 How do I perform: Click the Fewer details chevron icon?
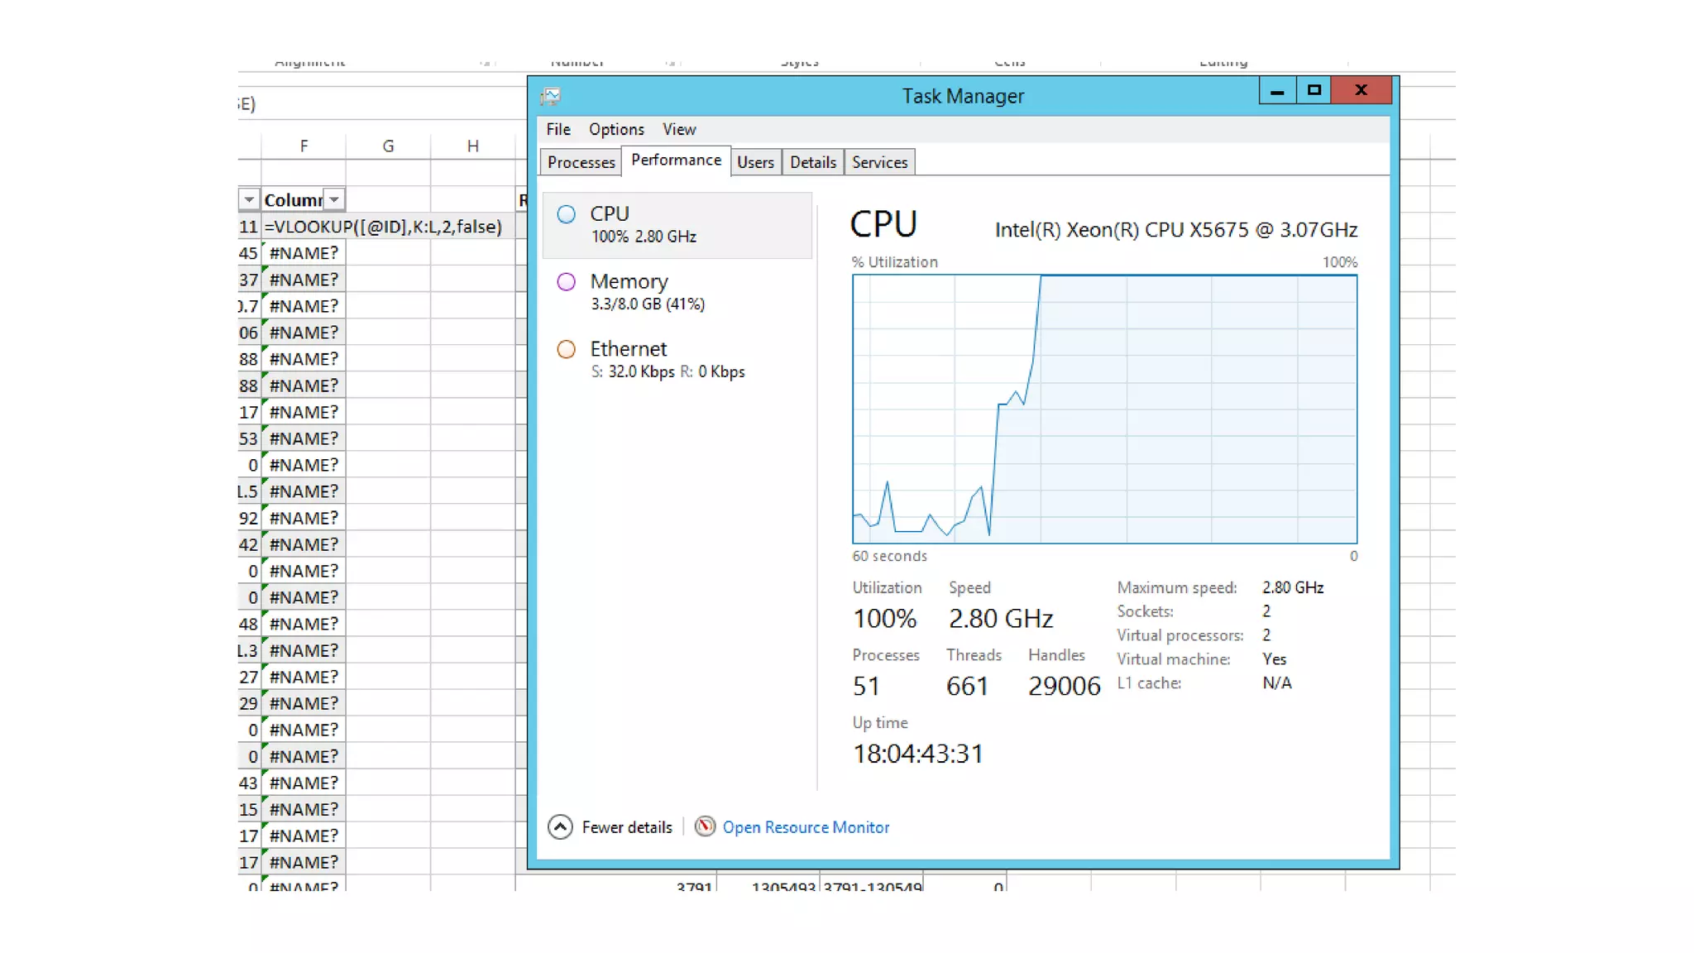coord(560,827)
